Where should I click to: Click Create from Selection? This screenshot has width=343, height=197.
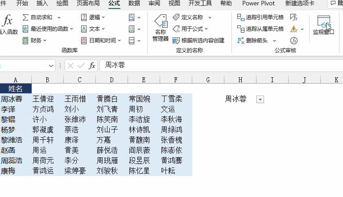(198, 41)
